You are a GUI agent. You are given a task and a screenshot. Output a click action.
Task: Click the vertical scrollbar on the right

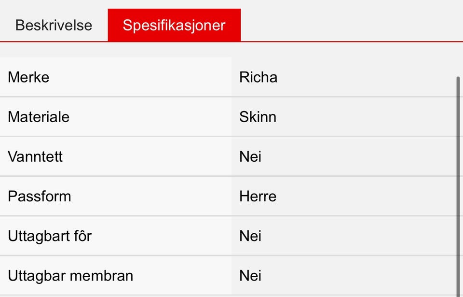tap(458, 184)
